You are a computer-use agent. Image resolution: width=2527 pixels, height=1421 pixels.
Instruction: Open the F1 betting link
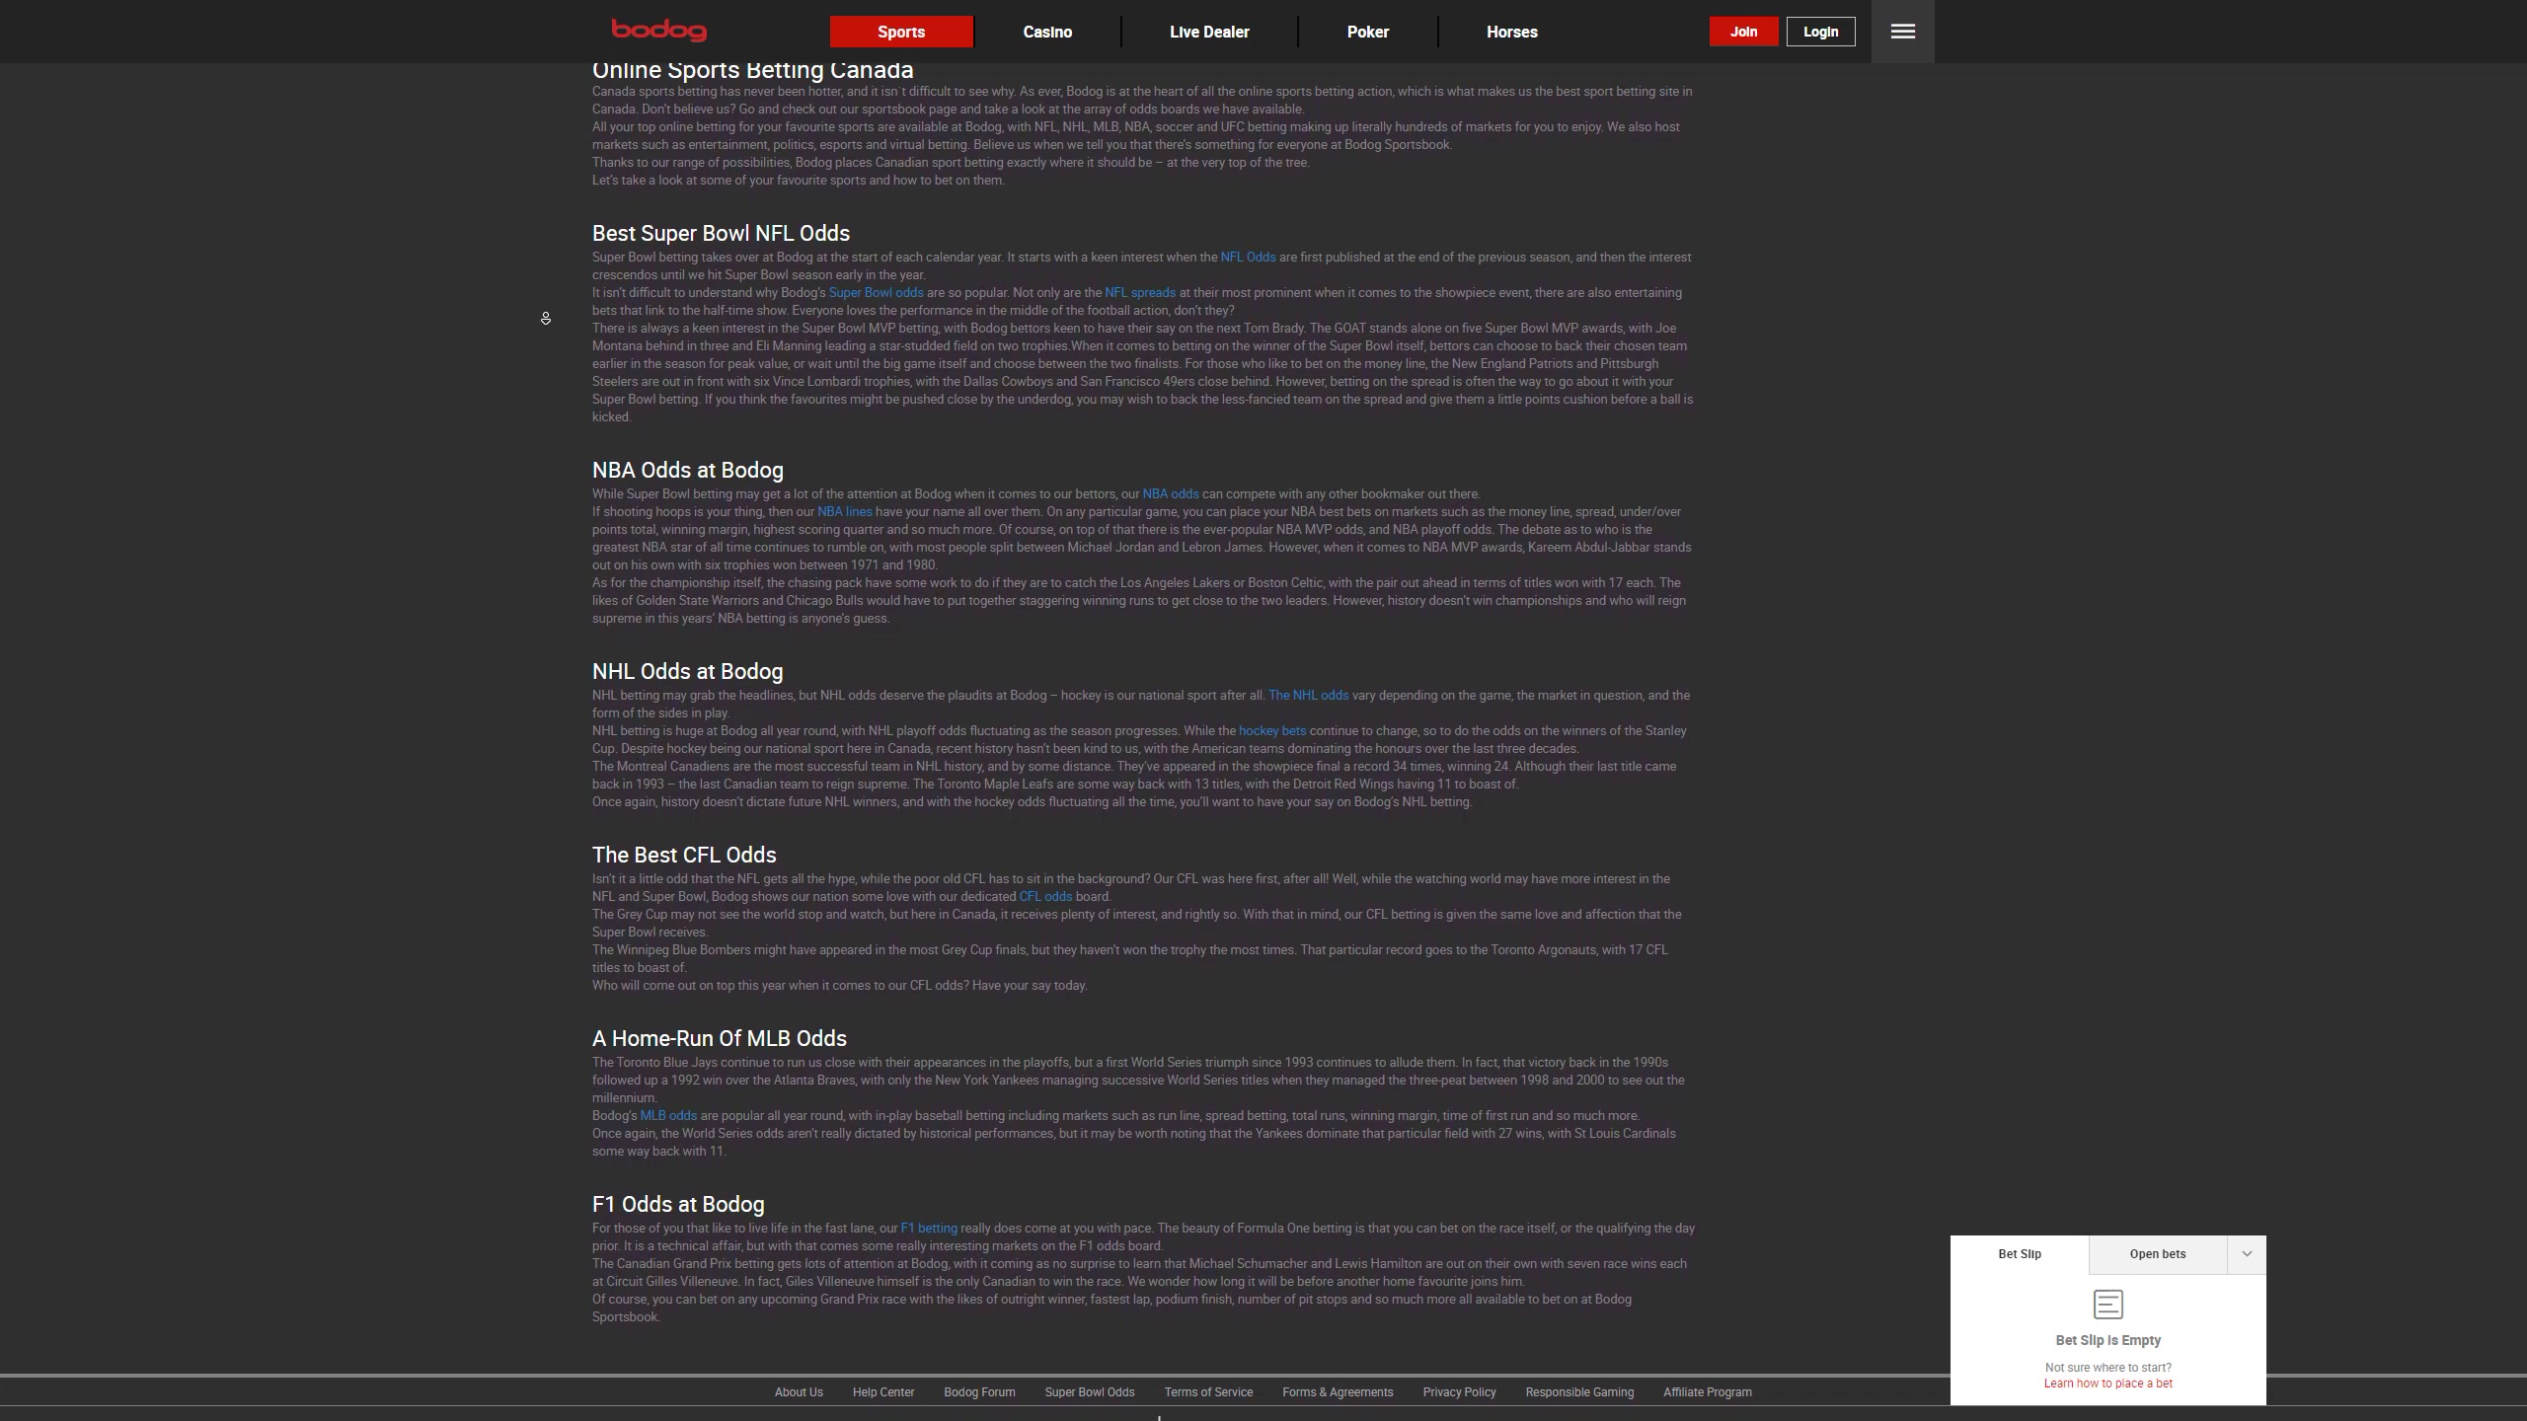tap(928, 1229)
